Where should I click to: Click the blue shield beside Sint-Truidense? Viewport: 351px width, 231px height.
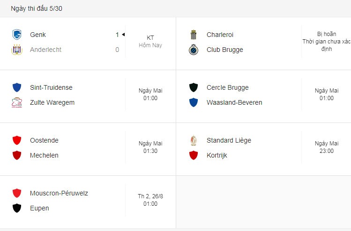pos(17,87)
